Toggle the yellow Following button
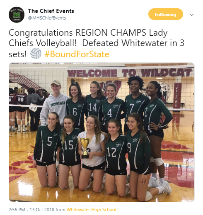 click(166, 14)
